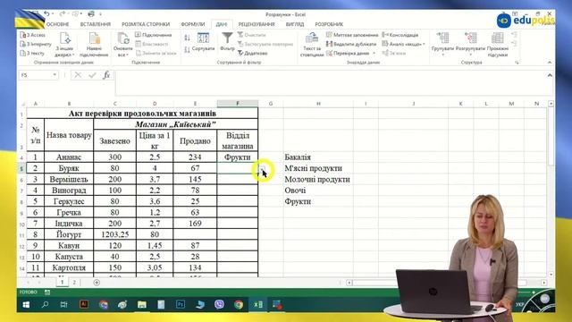The image size is (572, 322).
Task: Sort descending with the Z-A icon
Action: click(187, 50)
